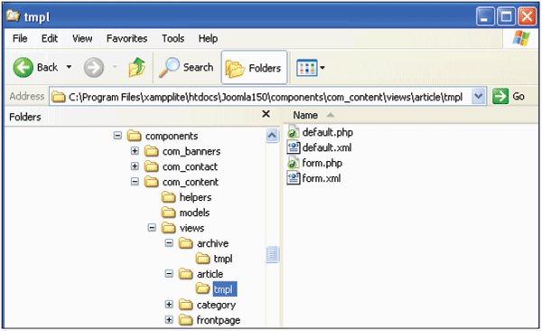Screen dimensions: 542x331
Task: Click the green Back arrow icon
Action: tap(23, 67)
